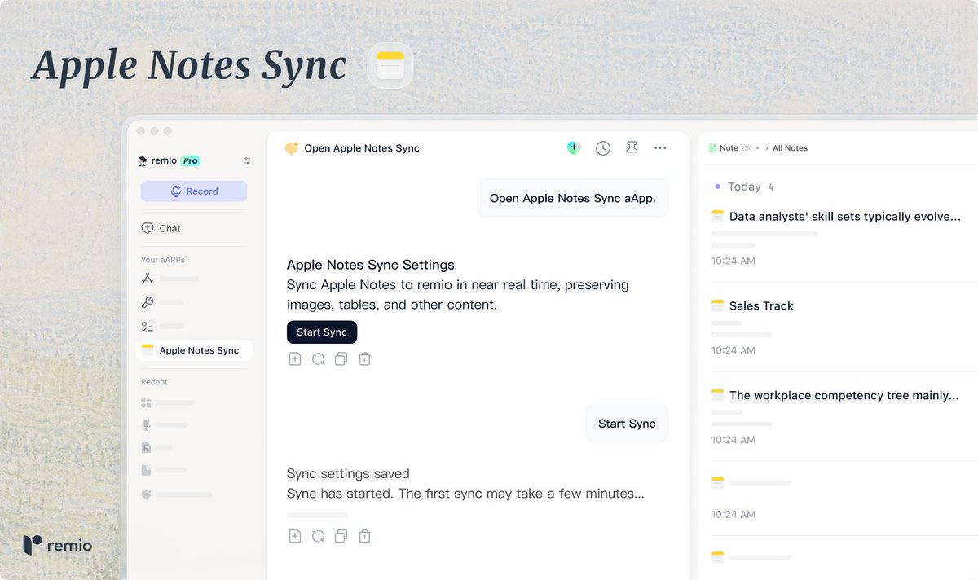The image size is (978, 580).
Task: Click the dark Start Sync button
Action: pos(322,332)
